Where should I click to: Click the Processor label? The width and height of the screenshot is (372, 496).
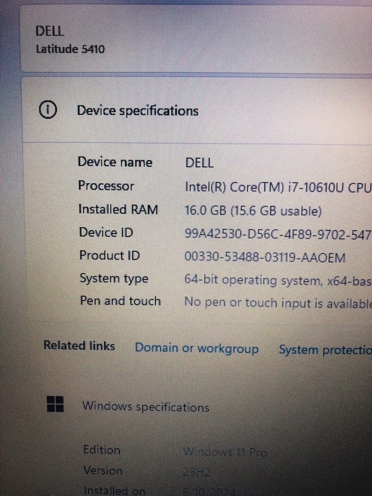106,186
